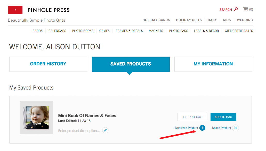
Task: Open the shopping cart icon
Action: (246, 9)
